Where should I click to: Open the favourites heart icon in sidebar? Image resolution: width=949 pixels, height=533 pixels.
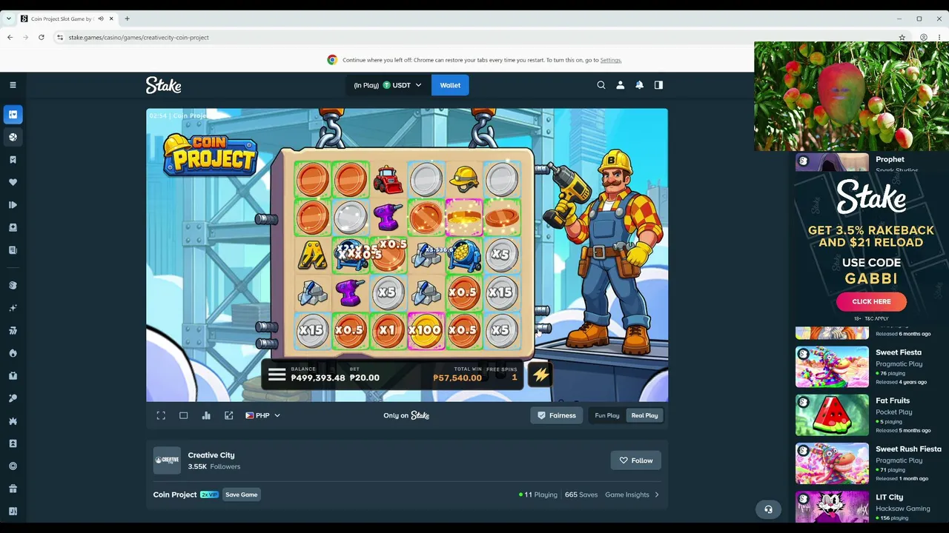(13, 182)
